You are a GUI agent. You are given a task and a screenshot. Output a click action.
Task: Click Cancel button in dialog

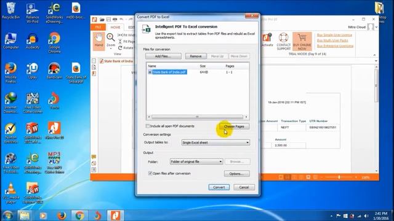[244, 187]
